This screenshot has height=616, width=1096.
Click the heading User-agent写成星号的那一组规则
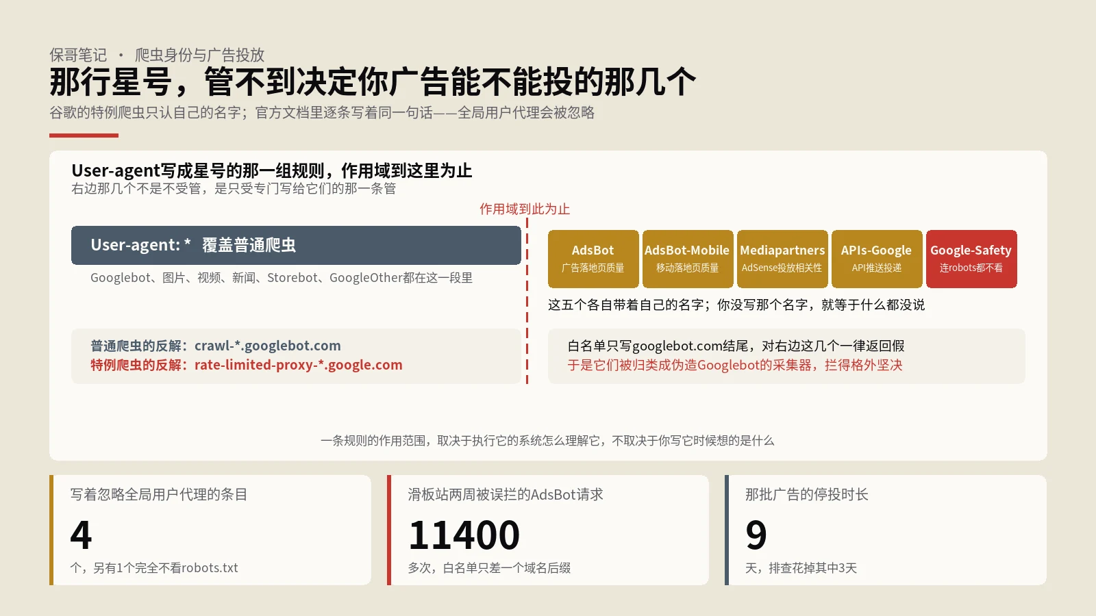coord(272,170)
